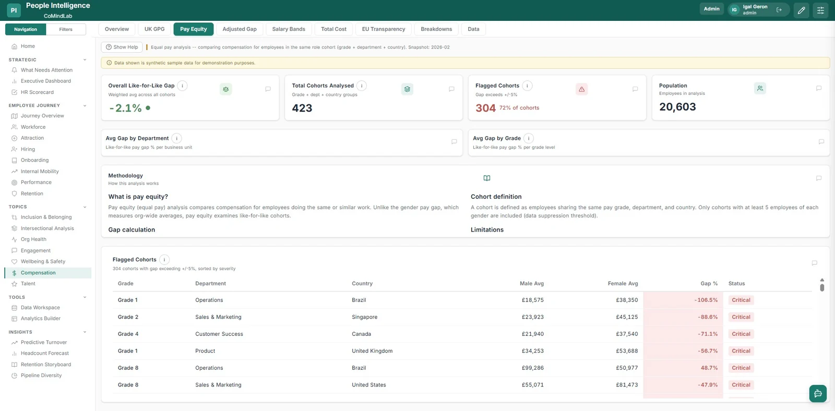The width and height of the screenshot is (835, 411).
Task: Open Predictive Turnover in sidebar
Action: point(44,342)
